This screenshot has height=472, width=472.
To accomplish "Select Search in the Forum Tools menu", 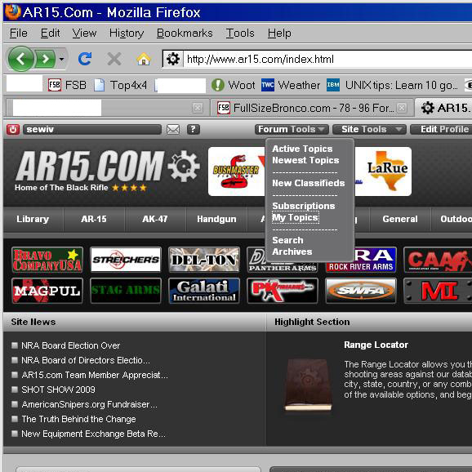I will tap(287, 240).
